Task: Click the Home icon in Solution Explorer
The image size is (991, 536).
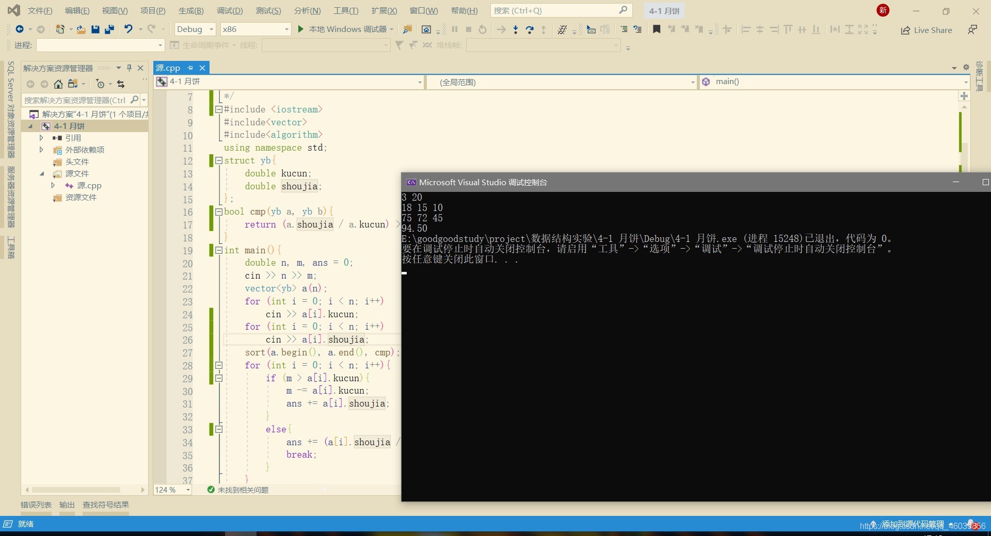Action: click(58, 84)
